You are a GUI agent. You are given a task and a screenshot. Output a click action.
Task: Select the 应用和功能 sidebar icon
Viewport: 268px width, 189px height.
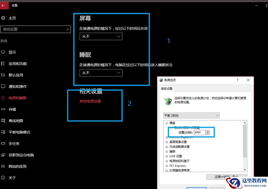click(x=3, y=63)
